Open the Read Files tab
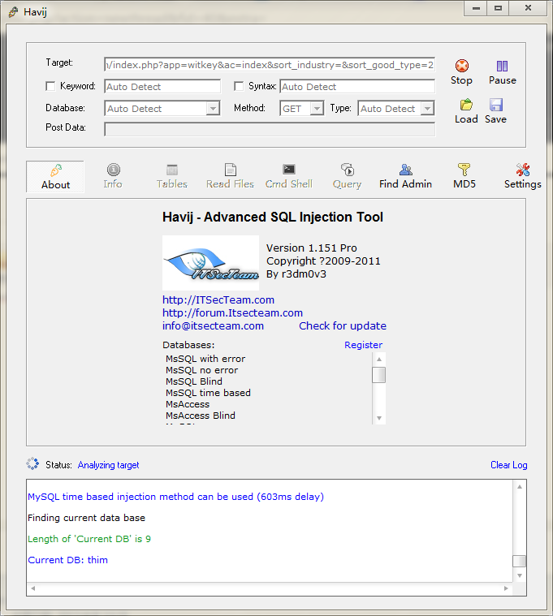553x616 pixels. [231, 177]
